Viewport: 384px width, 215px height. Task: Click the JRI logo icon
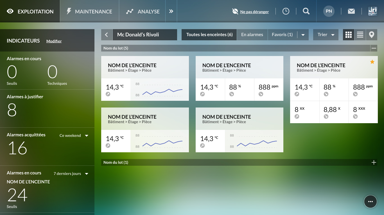(x=373, y=11)
